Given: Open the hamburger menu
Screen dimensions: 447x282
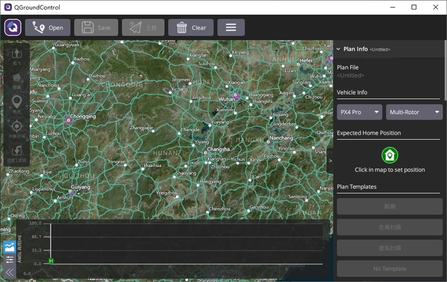Looking at the screenshot, I should coord(231,27).
